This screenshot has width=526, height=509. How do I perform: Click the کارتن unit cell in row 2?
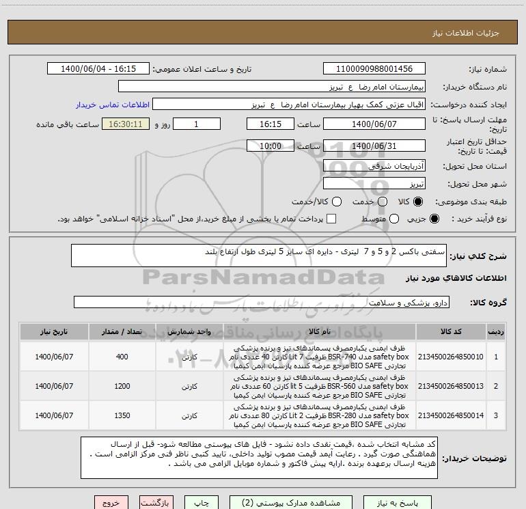(189, 387)
